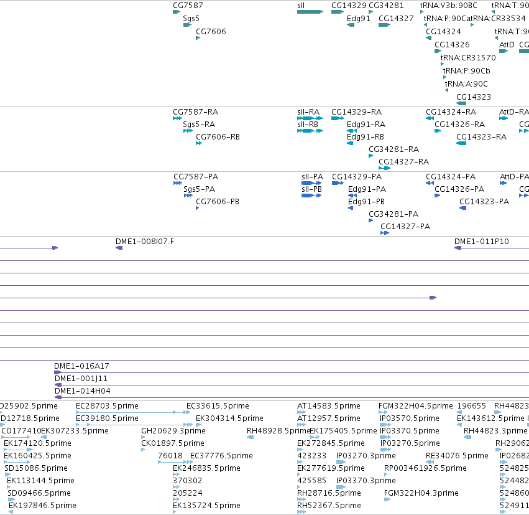Click the CG7587-RA transcript label

(x=195, y=112)
